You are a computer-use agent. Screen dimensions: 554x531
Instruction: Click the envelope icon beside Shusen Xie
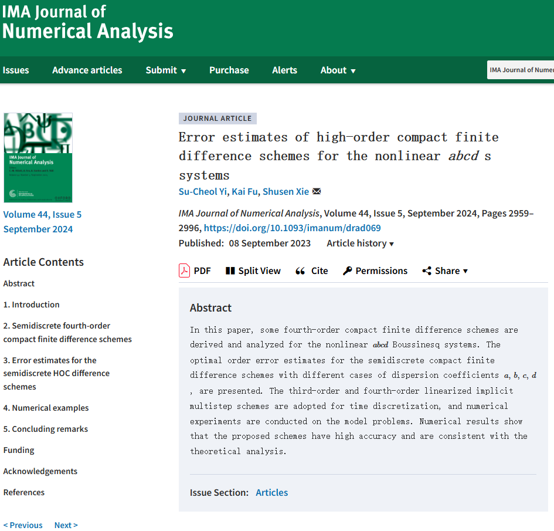click(x=317, y=191)
